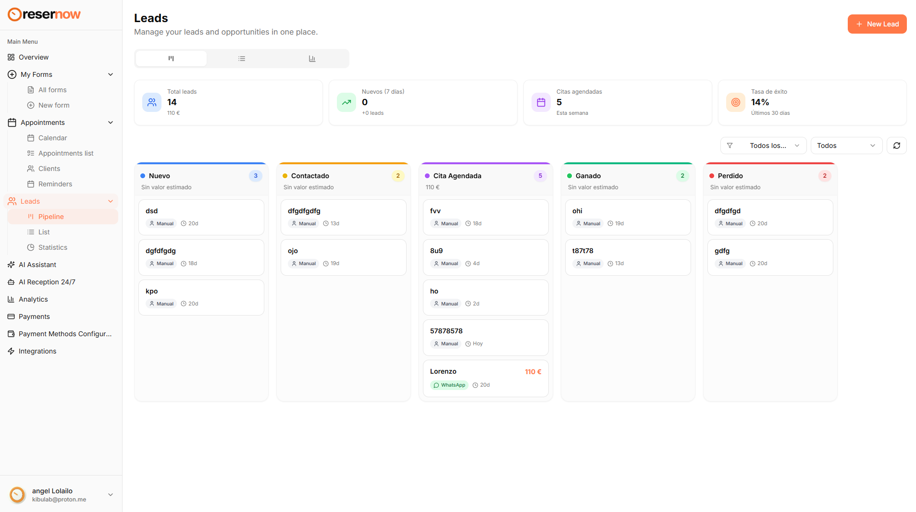This screenshot has height=512, width=916.
Task: Click the Payment Methods Configuration wallet icon
Action: pyautogui.click(x=11, y=334)
